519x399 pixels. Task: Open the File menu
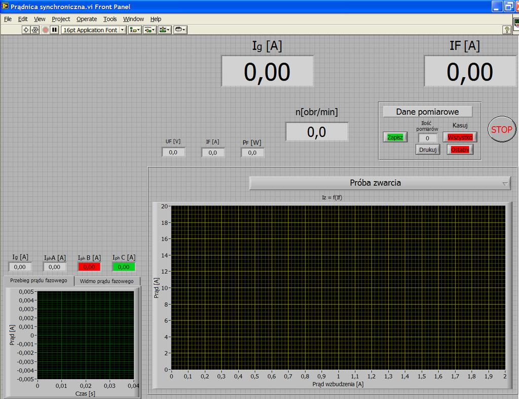click(x=8, y=19)
